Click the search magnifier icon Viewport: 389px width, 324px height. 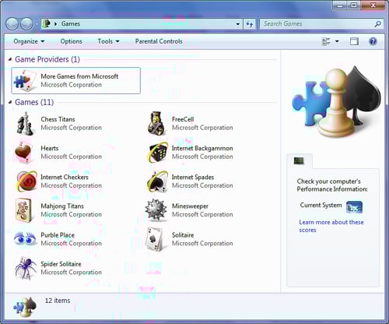(x=377, y=24)
